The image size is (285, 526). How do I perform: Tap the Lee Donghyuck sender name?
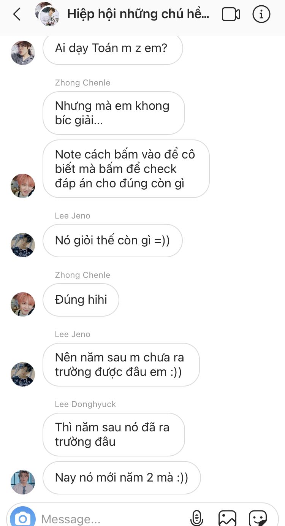tap(85, 404)
